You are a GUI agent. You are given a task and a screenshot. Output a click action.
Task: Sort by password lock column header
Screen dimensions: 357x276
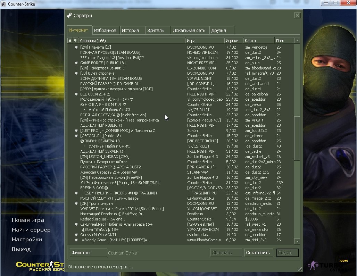pyautogui.click(x=70, y=41)
